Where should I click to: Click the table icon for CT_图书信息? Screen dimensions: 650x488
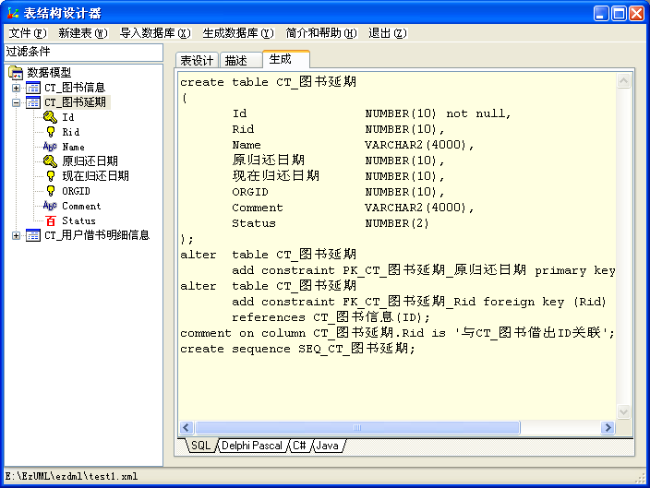point(33,88)
